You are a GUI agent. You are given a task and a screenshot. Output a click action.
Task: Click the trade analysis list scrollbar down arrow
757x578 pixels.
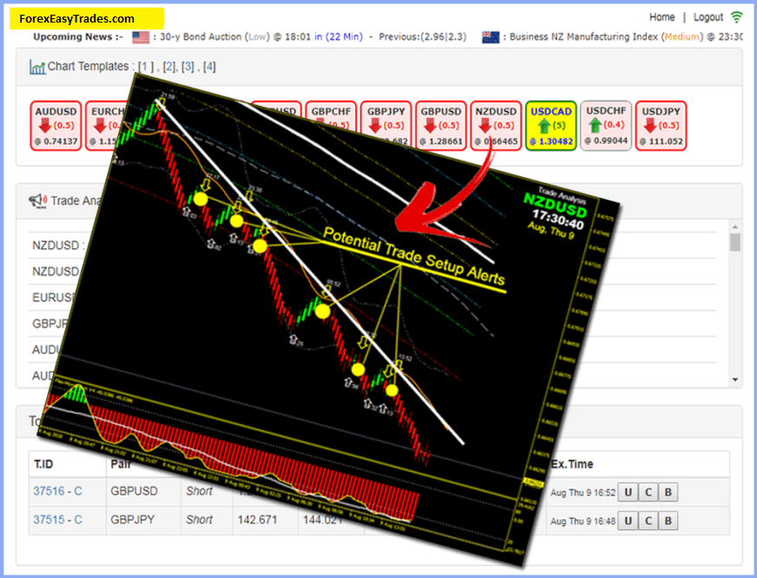point(735,379)
